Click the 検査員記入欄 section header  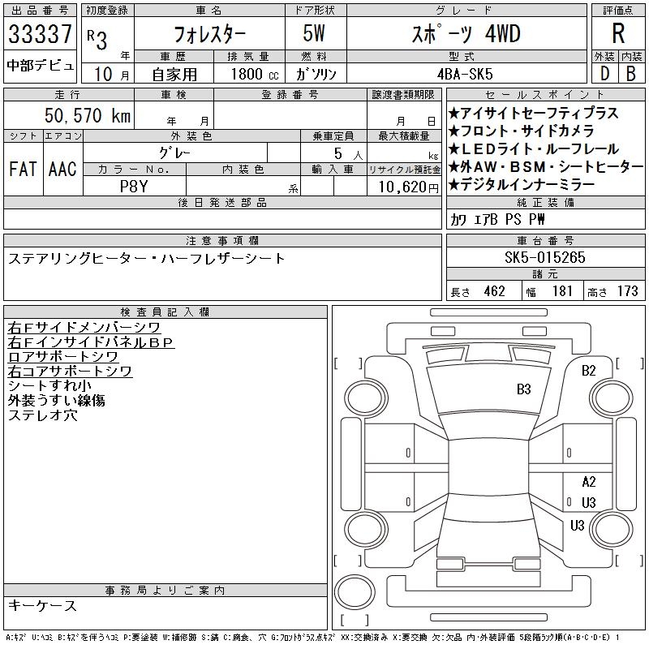[165, 312]
